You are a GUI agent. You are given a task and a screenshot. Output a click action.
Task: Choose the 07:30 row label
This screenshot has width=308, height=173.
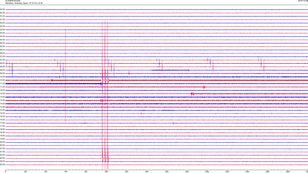2,60
